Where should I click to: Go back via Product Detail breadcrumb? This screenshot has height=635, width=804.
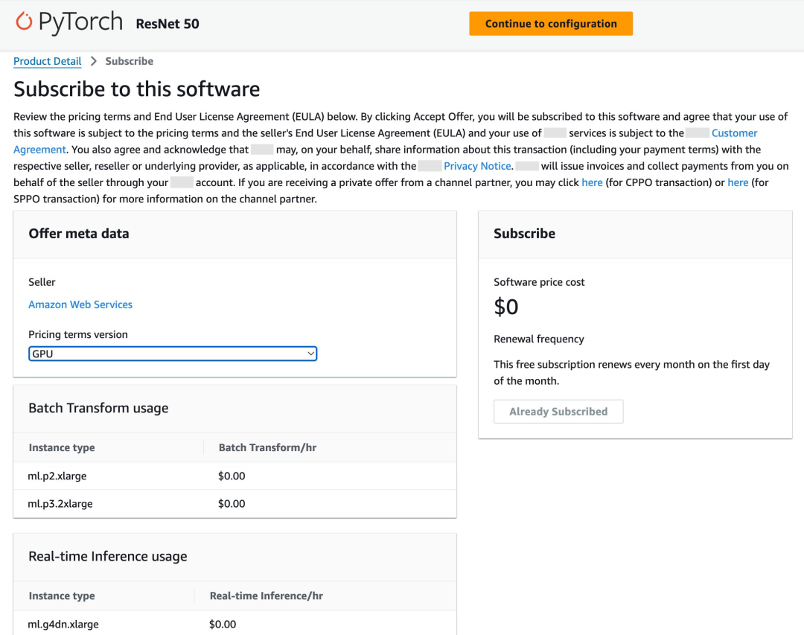coord(48,61)
